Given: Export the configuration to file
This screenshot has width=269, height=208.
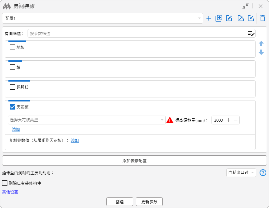Looking at the screenshot, I should [241, 19].
